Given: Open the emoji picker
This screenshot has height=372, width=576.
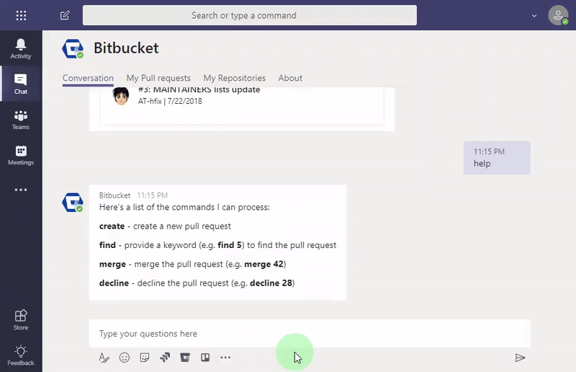Looking at the screenshot, I should coord(124,358).
